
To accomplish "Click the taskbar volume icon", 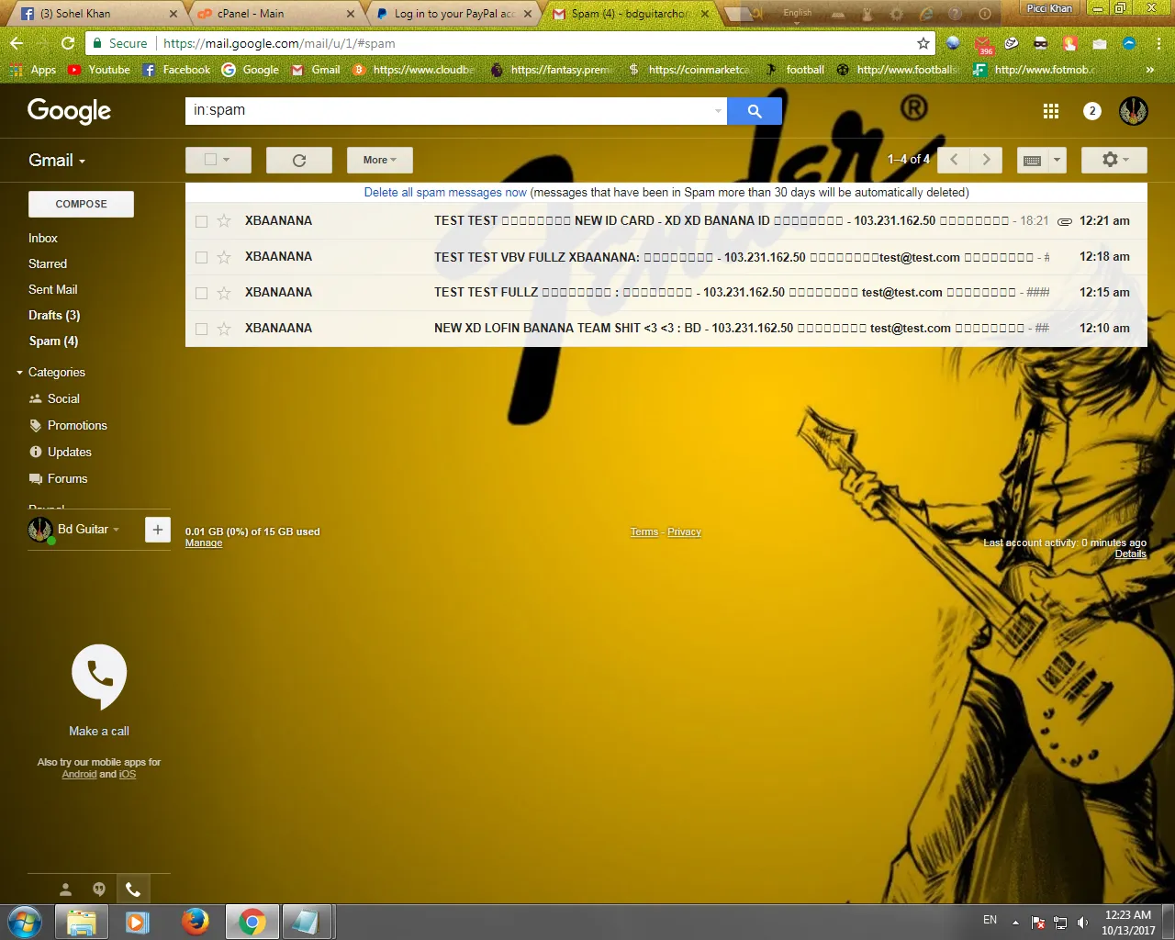I will [1082, 923].
